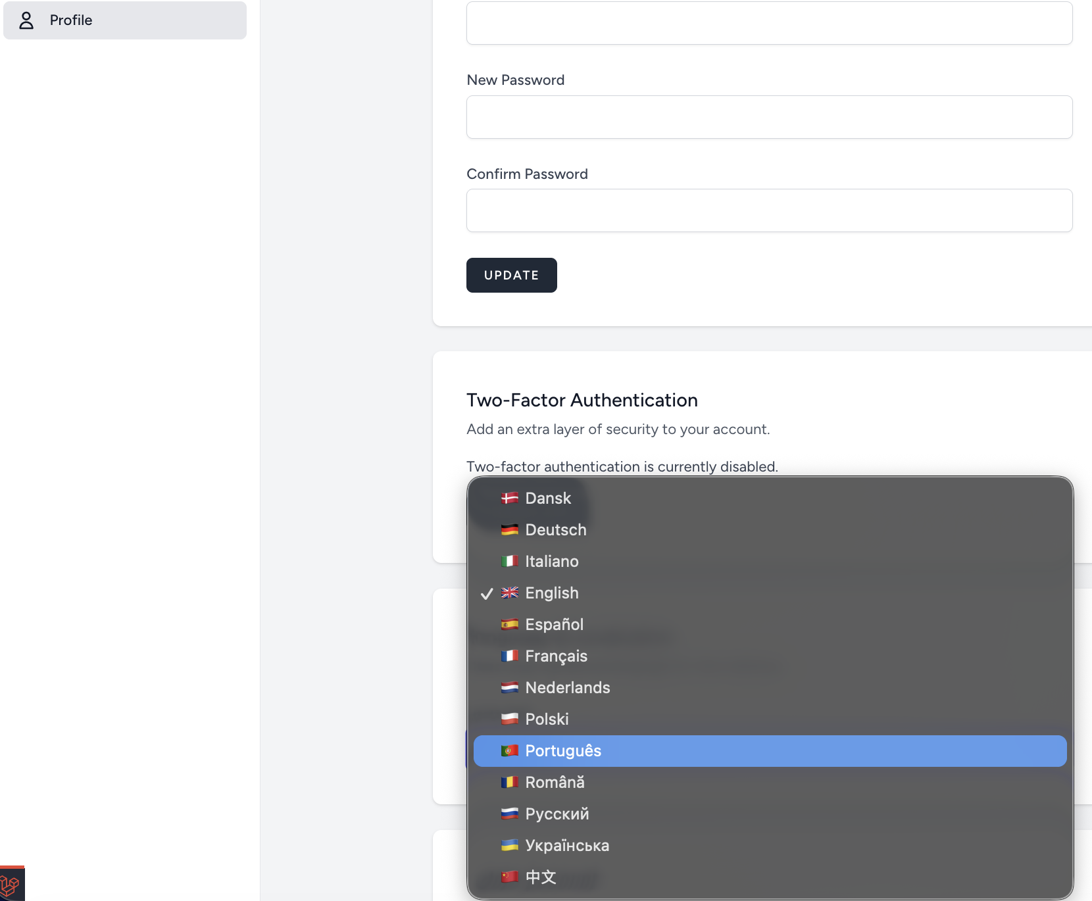1092x901 pixels.
Task: Choose Polski from the list
Action: pos(547,719)
